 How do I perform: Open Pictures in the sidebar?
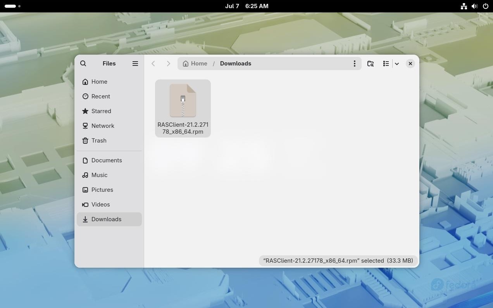pyautogui.click(x=109, y=190)
